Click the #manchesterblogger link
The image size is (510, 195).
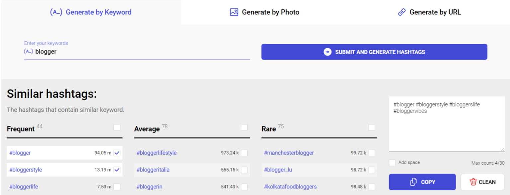click(289, 153)
